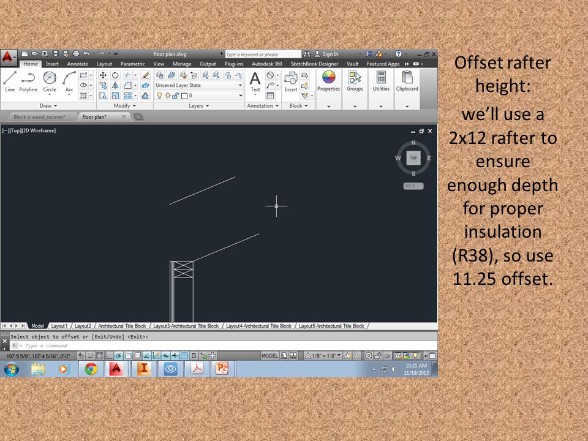Choose the Circle drawing tool
Screen dimensions: 588x441
pyautogui.click(x=50, y=81)
